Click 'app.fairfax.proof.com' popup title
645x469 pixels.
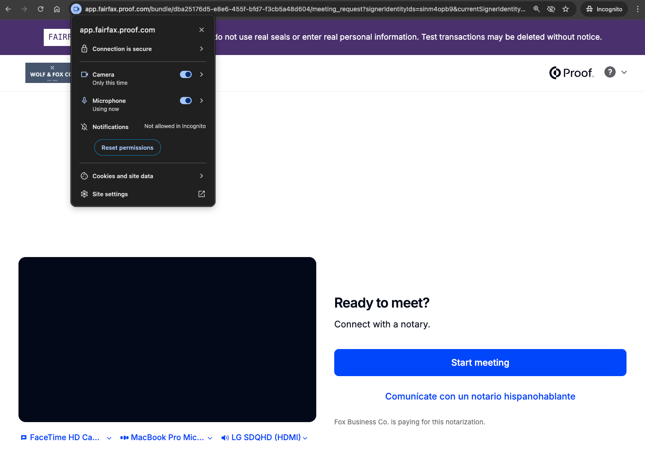coord(117,30)
